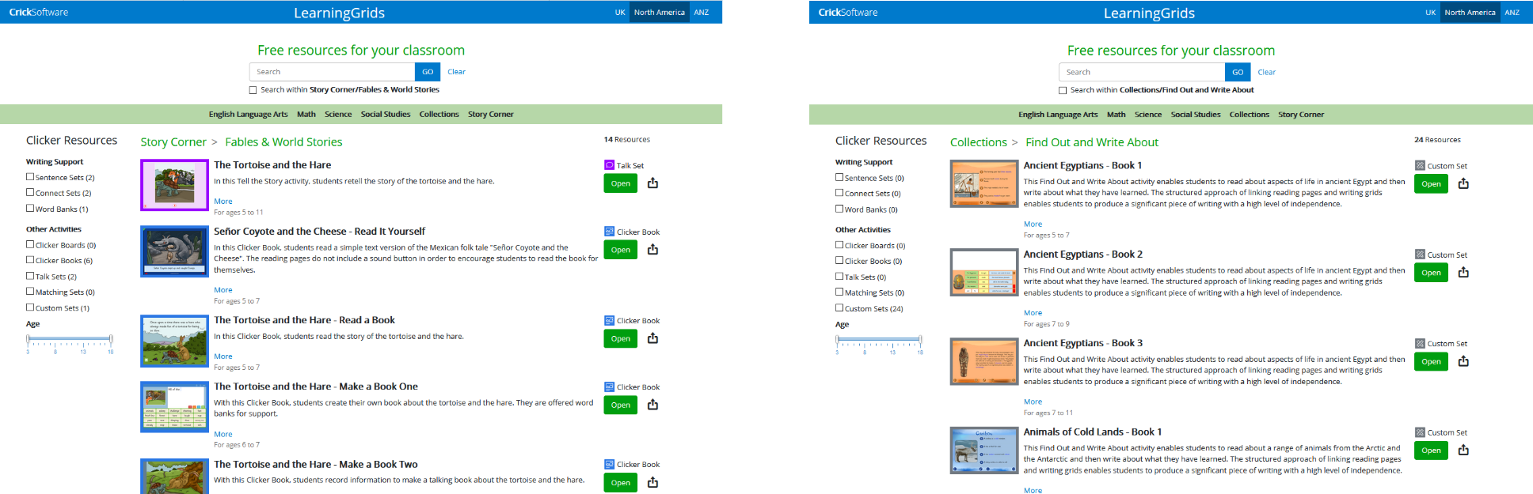This screenshot has width=1533, height=494.
Task: Check Search within Story Corner/Fables & World Stories
Action: (x=253, y=90)
